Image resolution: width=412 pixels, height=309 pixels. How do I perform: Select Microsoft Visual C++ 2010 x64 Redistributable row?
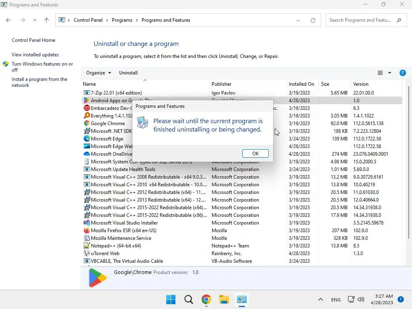point(242,184)
